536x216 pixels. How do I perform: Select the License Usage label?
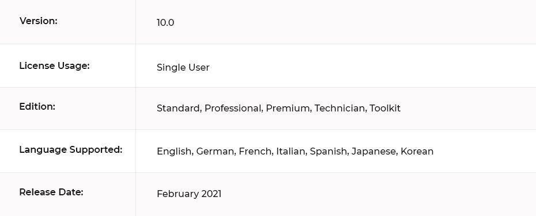pyautogui.click(x=54, y=65)
